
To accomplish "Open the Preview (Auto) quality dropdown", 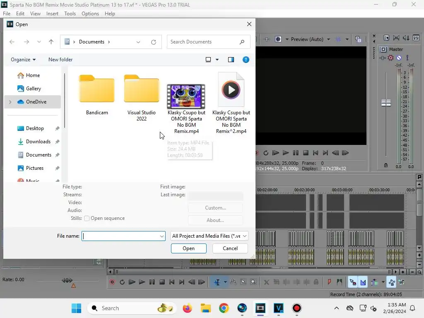I will tap(328, 39).
